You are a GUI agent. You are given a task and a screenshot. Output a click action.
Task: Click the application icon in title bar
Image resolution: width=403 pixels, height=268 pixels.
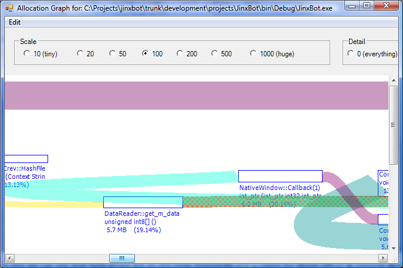9,8
